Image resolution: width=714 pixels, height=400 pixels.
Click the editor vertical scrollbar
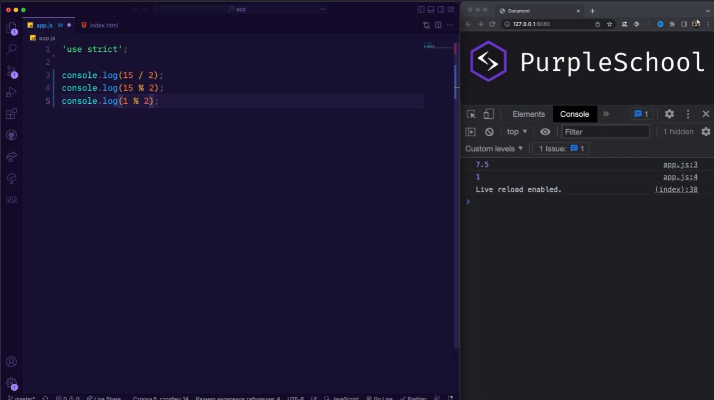tap(456, 81)
